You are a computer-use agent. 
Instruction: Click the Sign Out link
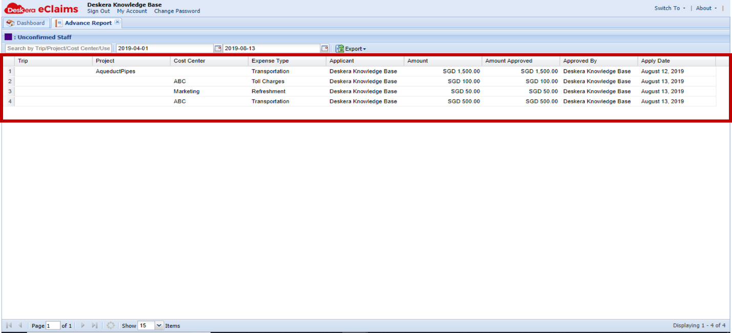98,11
